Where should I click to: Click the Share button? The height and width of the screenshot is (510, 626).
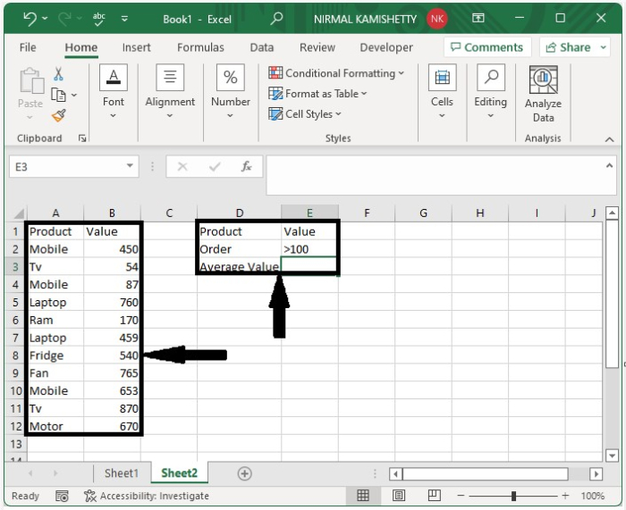tap(568, 47)
